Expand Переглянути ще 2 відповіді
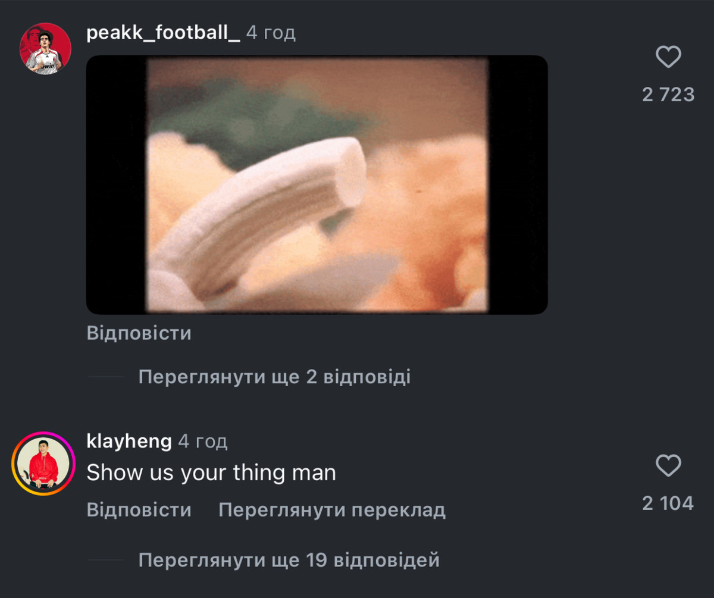Viewport: 714px width, 598px height. tap(274, 377)
